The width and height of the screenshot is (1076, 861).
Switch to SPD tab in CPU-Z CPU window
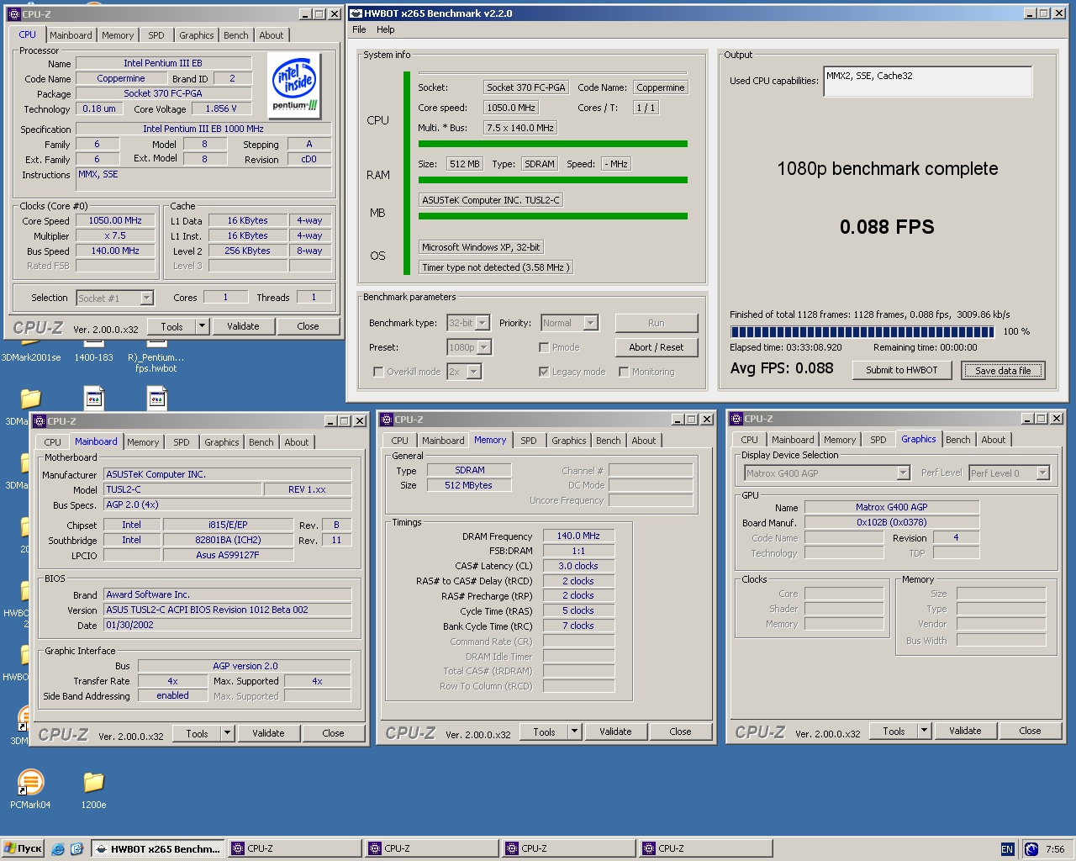point(156,35)
